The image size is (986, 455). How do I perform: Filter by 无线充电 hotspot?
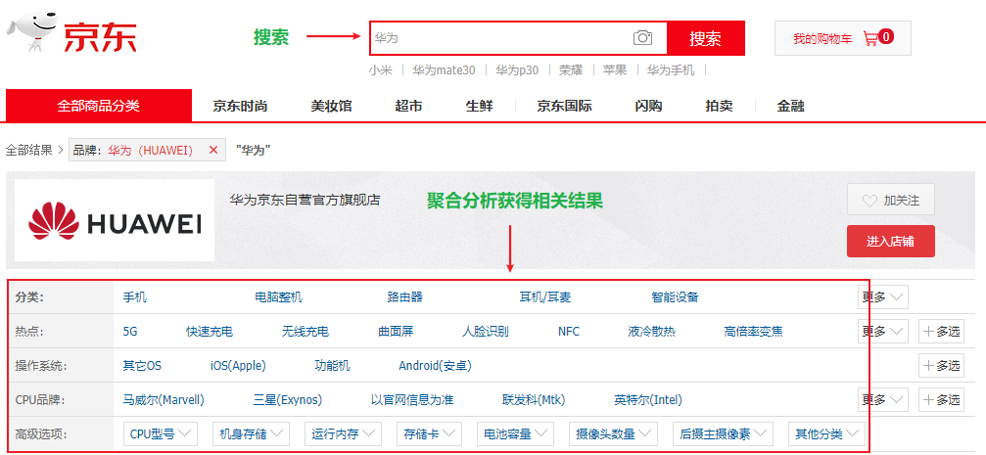pos(305,331)
